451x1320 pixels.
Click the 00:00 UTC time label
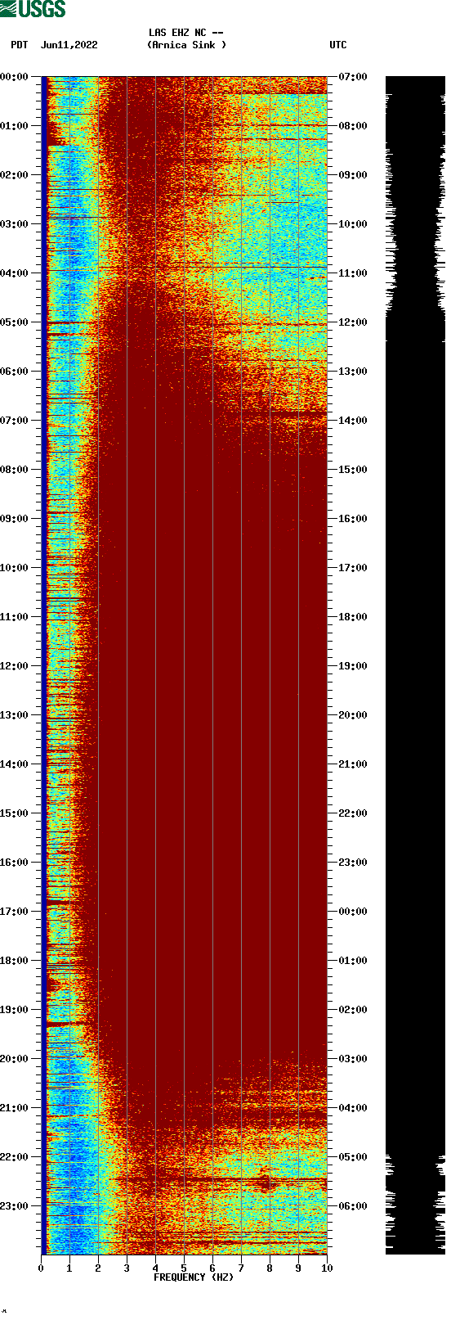click(353, 912)
